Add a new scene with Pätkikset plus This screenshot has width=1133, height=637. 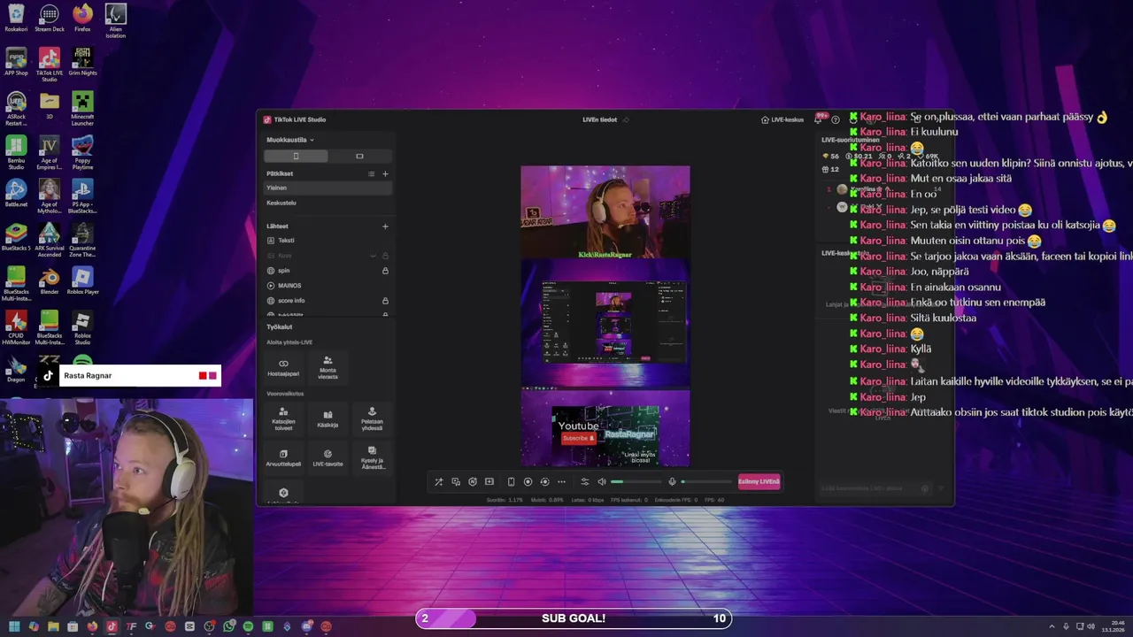click(x=385, y=174)
